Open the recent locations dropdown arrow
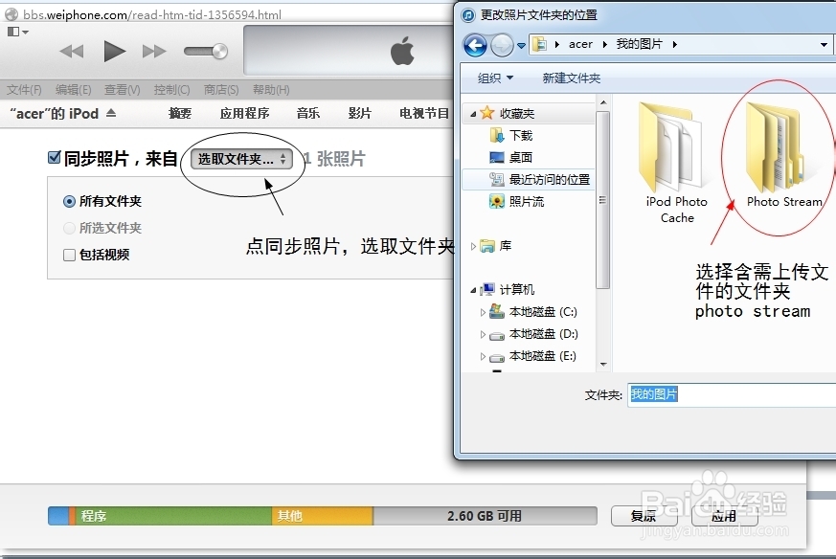The width and height of the screenshot is (836, 559). click(521, 45)
